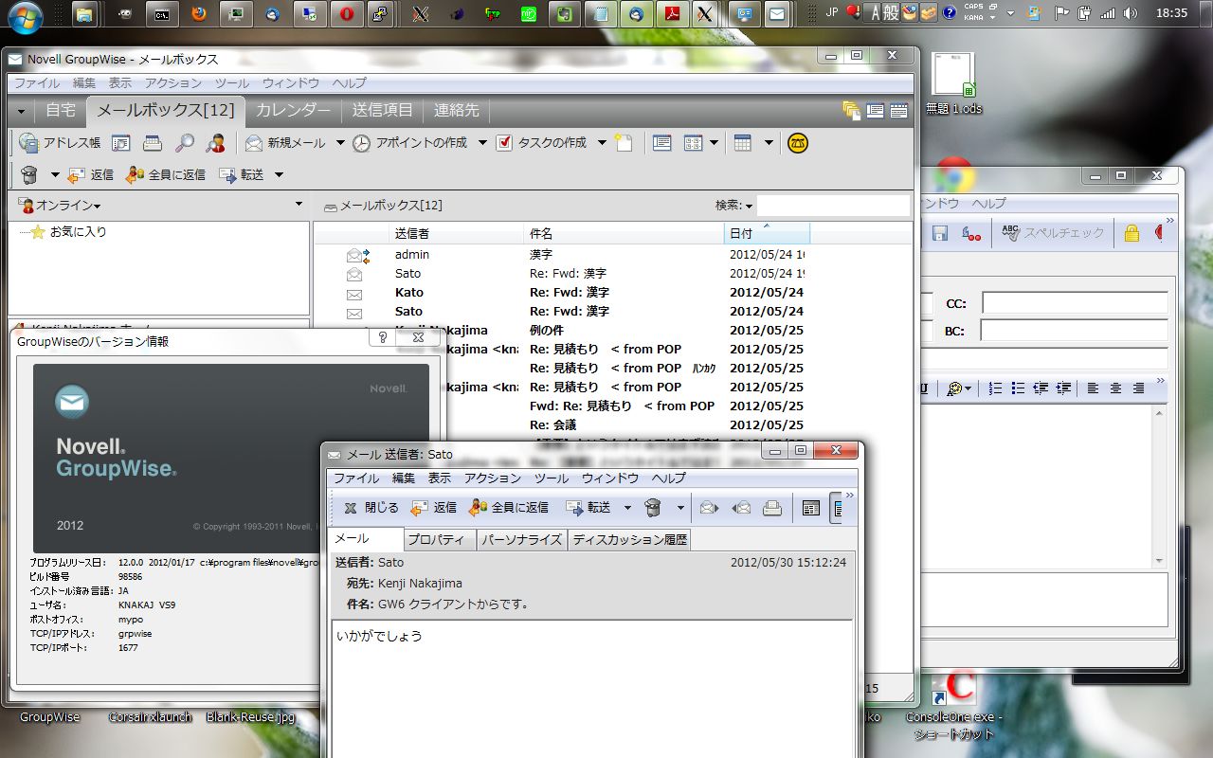1213x758 pixels.
Task: Switch to ディスカッション履歴 tab in Sato mail
Action: 629,540
